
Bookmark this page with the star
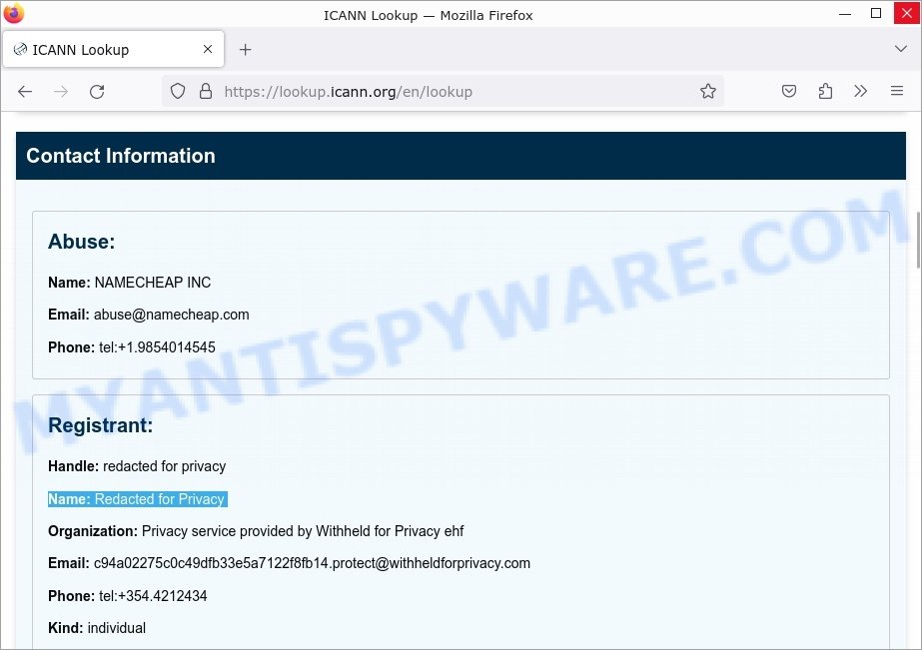click(708, 91)
